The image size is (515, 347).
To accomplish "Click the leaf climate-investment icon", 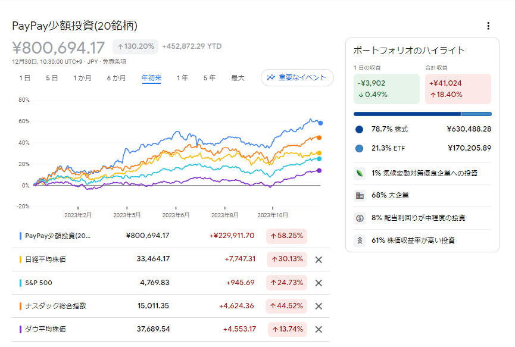I will point(359,173).
